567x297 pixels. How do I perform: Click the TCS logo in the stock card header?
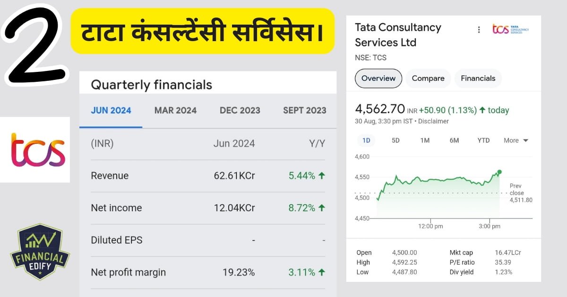point(510,29)
